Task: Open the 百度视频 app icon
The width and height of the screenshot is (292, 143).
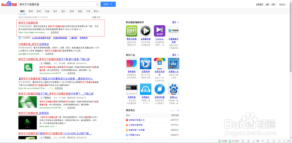Action: point(146,63)
